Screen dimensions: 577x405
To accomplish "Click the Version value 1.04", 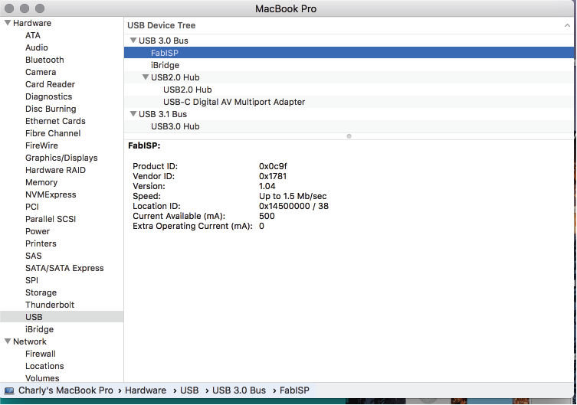I will click(x=267, y=186).
